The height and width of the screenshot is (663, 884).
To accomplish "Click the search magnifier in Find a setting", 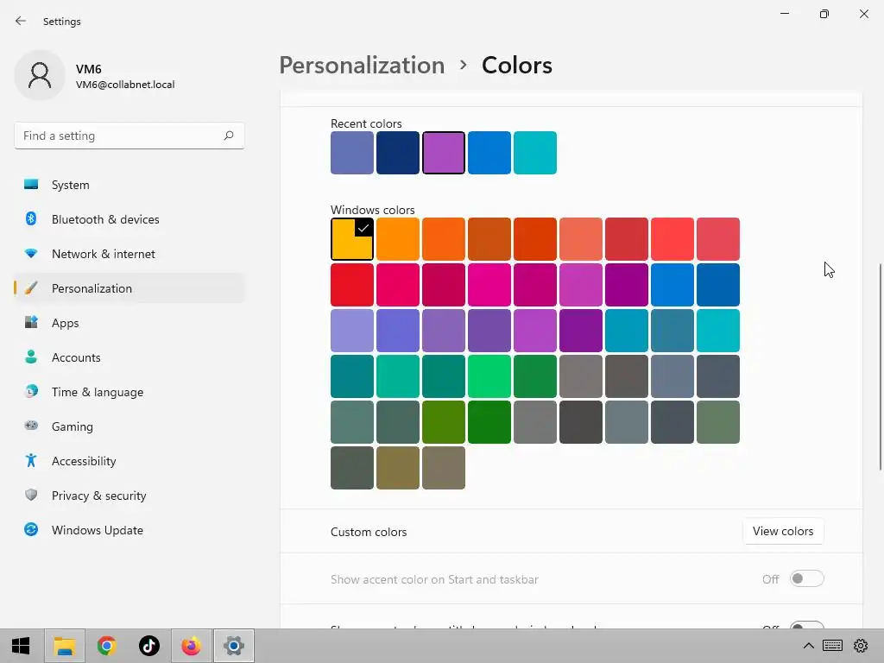I will tap(229, 136).
